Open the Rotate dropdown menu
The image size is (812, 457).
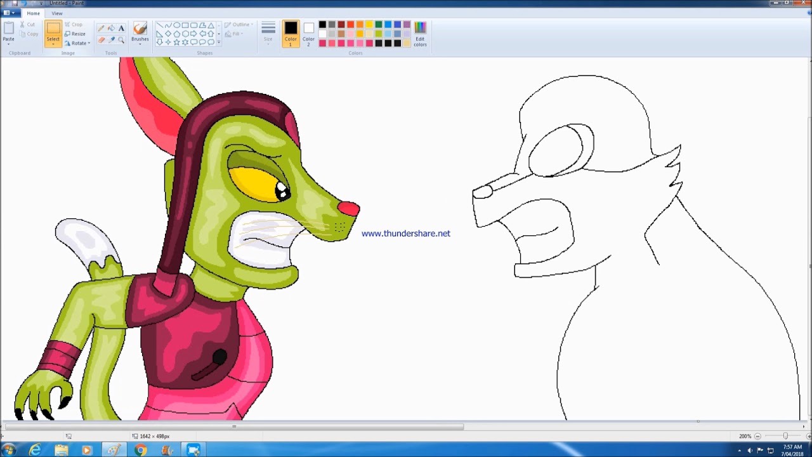(x=77, y=43)
